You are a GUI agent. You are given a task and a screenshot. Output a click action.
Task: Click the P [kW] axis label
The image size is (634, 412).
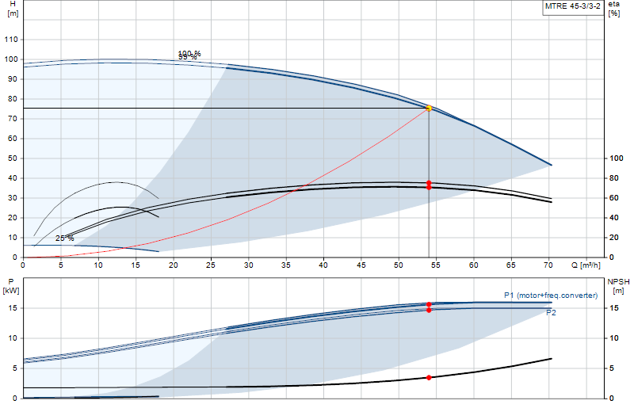11,286
